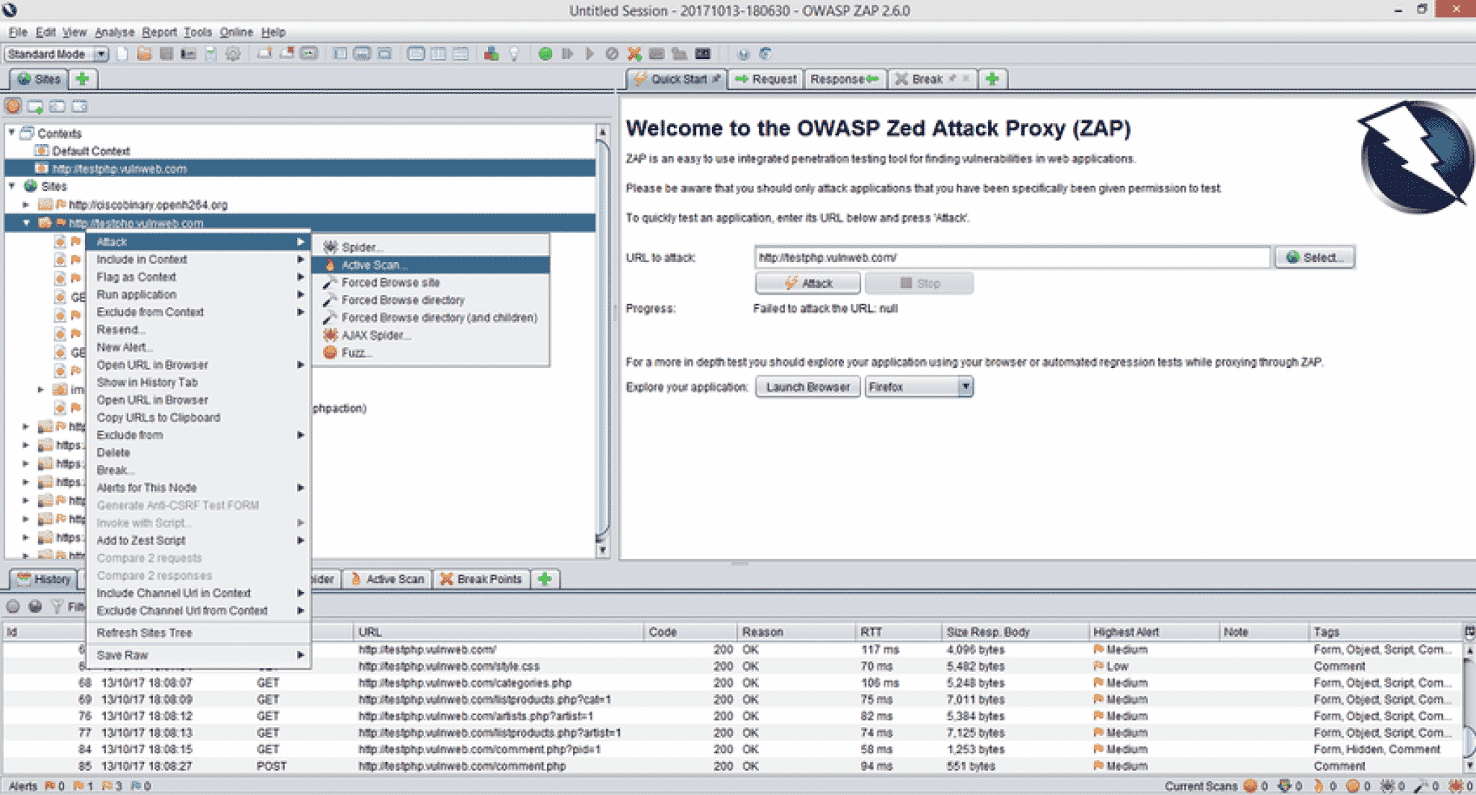This screenshot has width=1476, height=795.
Task: Open the Standard Mode dropdown
Action: click(101, 54)
